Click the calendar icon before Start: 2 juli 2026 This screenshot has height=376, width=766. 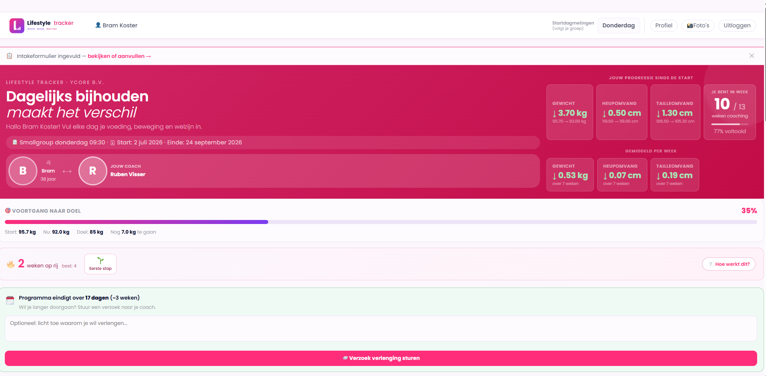(113, 143)
